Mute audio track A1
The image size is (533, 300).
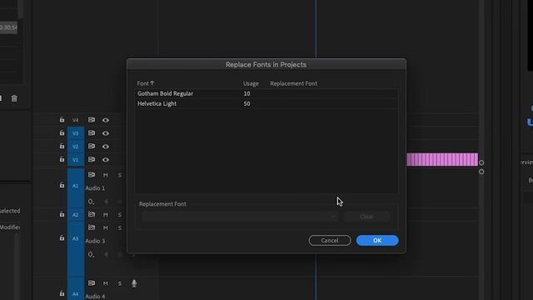pyautogui.click(x=106, y=175)
